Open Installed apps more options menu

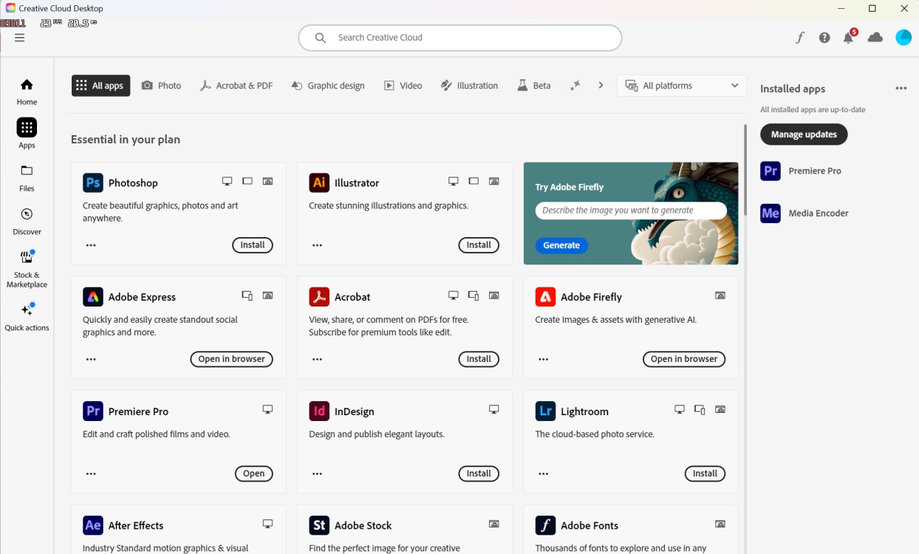(901, 89)
